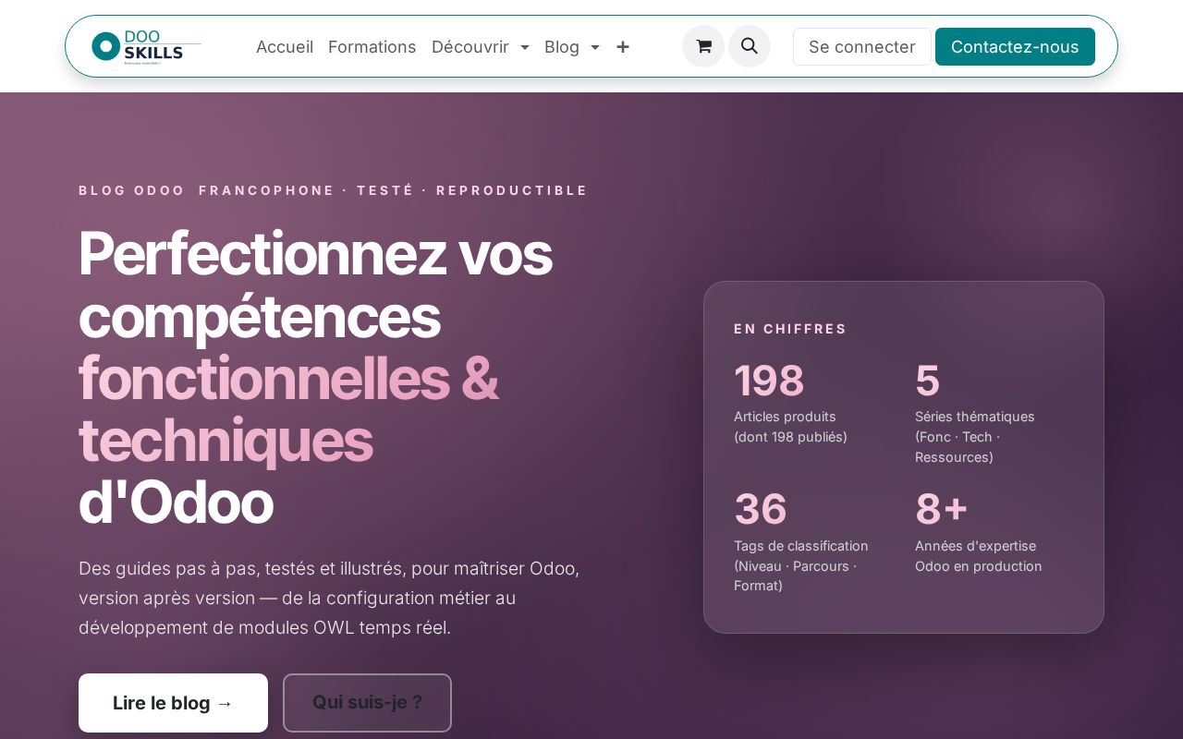Screen dimensions: 1183x739
Task: Click Lire le blog button
Action: click(x=173, y=703)
